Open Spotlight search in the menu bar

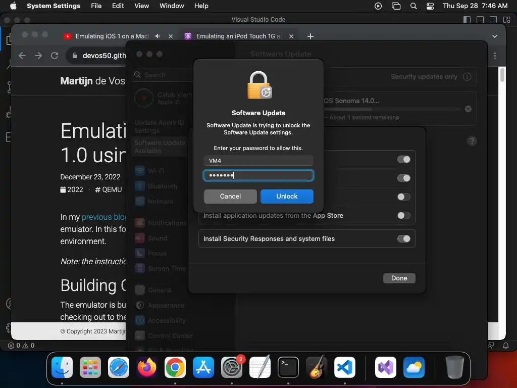tap(413, 6)
